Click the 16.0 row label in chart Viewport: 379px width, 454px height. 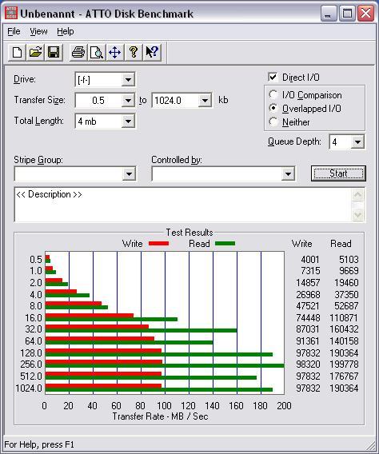coord(34,318)
